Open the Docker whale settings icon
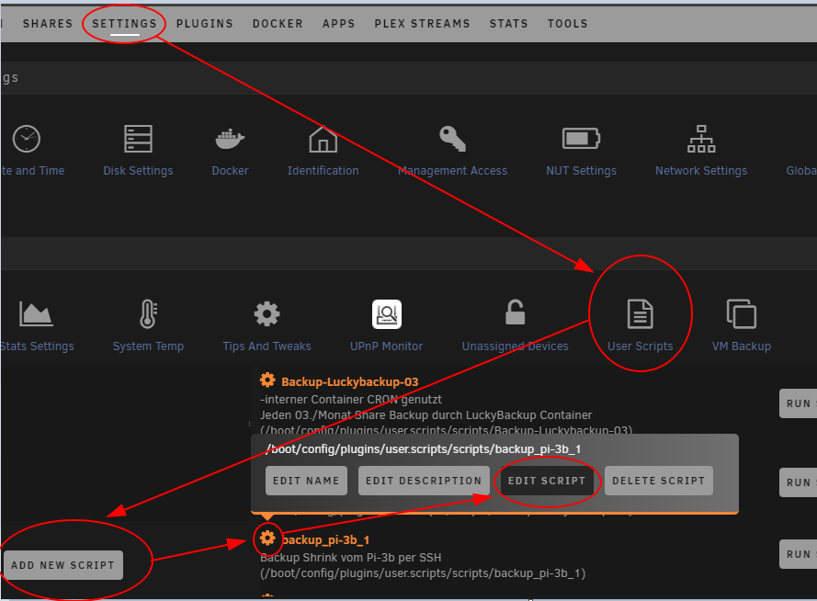This screenshot has width=817, height=601. 230,139
